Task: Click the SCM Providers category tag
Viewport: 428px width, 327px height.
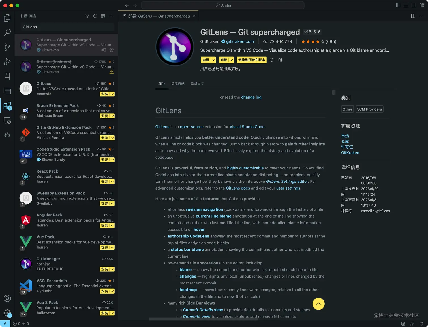Action: click(369, 109)
